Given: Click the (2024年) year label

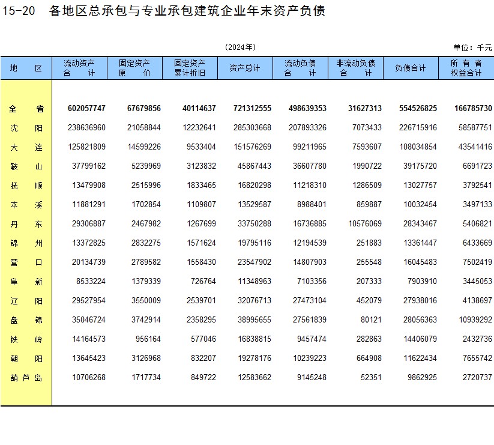Looking at the screenshot, I should (x=240, y=47).
